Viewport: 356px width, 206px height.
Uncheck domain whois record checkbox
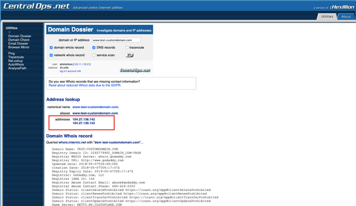[x=51, y=48]
